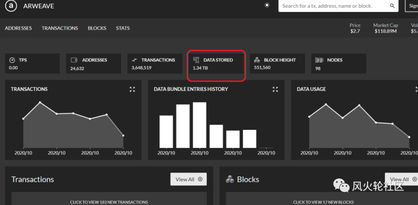Click the TPS 0.00 value
This screenshot has width=418, height=205.
(x=13, y=68)
